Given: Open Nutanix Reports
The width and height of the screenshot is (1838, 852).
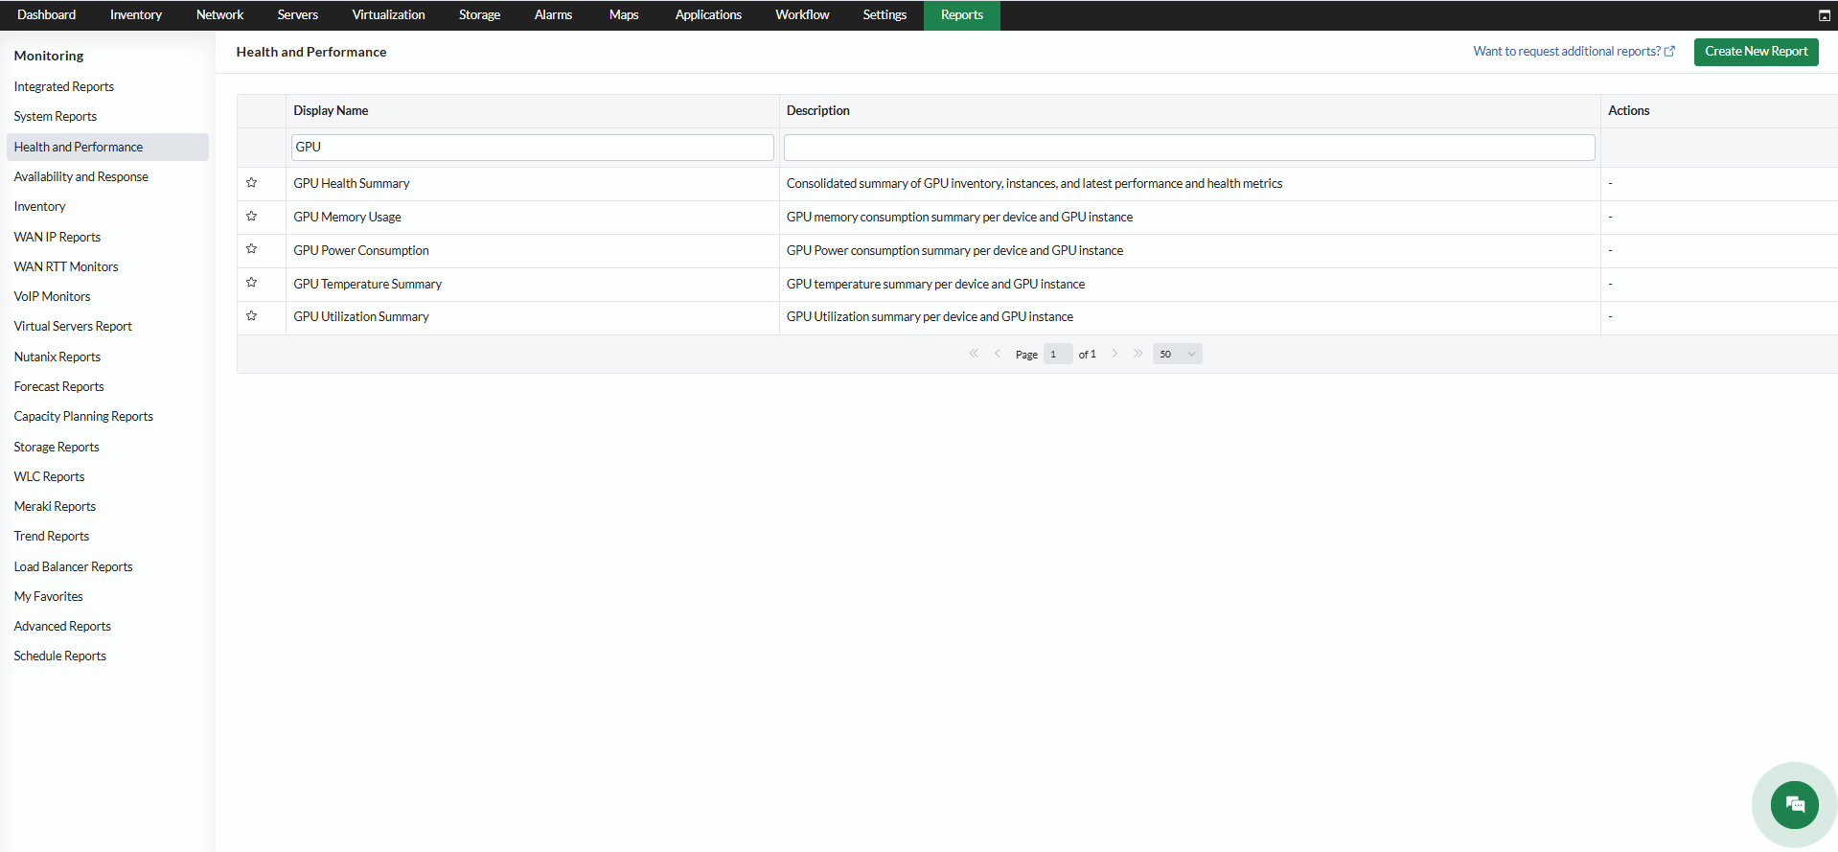Looking at the screenshot, I should pos(57,357).
